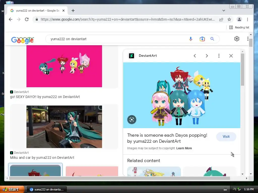
Task: Close the image preview panel
Action: point(231,56)
